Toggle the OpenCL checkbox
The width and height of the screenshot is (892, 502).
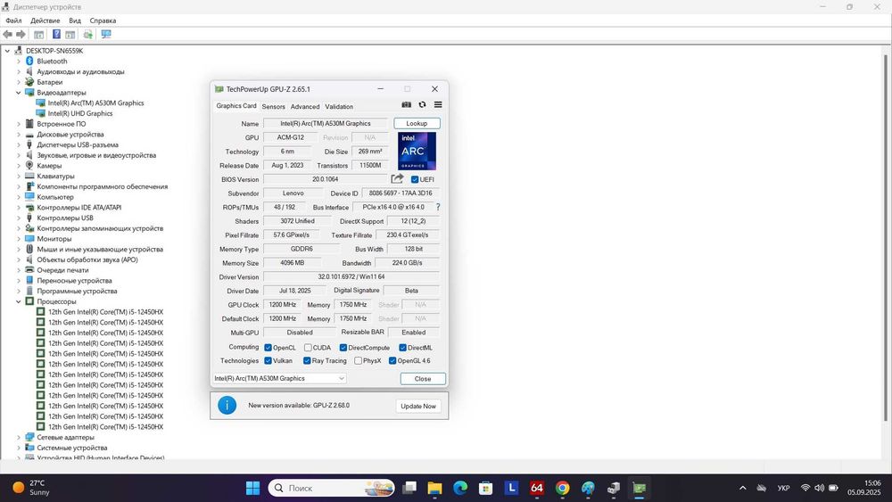click(268, 348)
